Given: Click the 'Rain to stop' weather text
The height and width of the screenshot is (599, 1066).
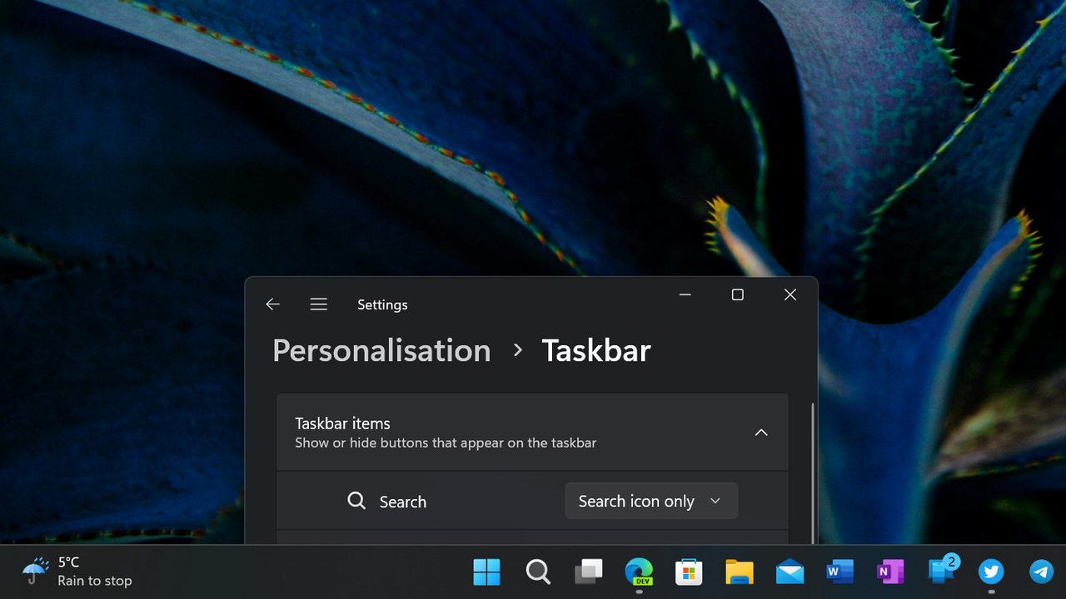Looking at the screenshot, I should (x=95, y=581).
